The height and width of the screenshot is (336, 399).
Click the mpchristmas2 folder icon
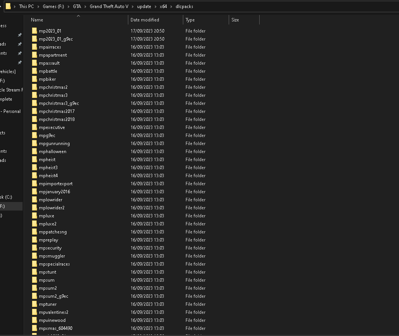(34, 87)
